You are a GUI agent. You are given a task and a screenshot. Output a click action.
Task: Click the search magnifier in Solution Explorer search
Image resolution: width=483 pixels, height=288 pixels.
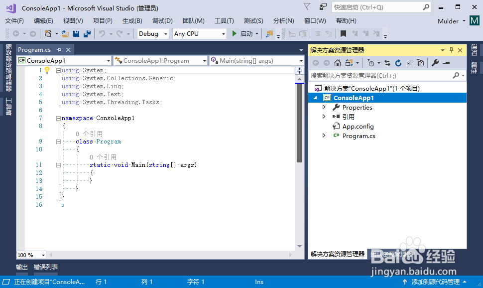click(x=456, y=76)
